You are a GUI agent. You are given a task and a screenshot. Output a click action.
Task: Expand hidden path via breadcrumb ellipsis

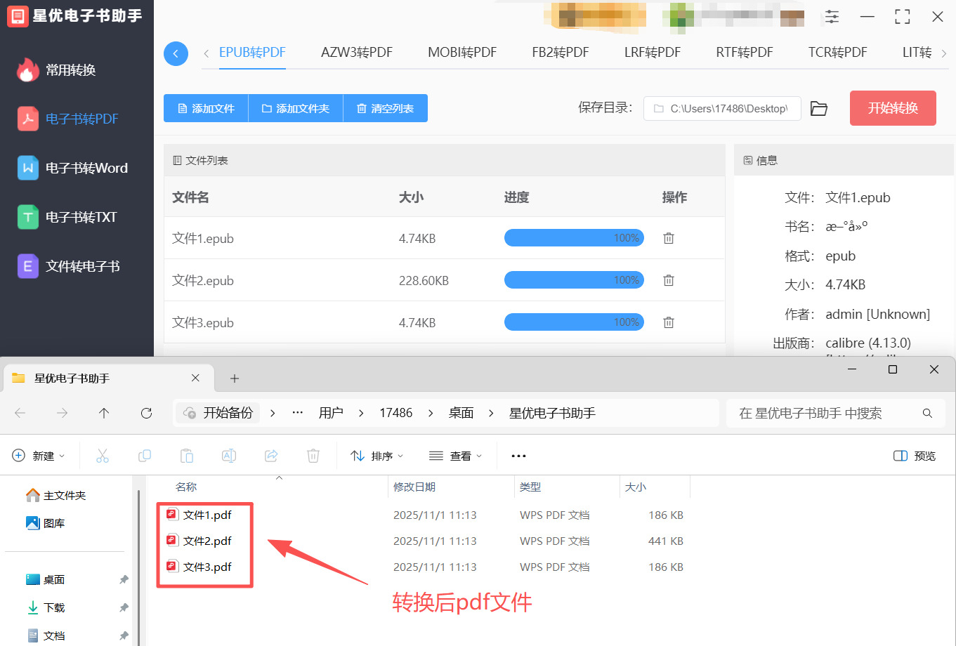pos(298,413)
